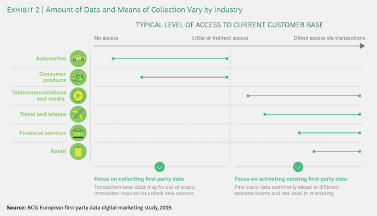Select the Financial services label

point(43,133)
